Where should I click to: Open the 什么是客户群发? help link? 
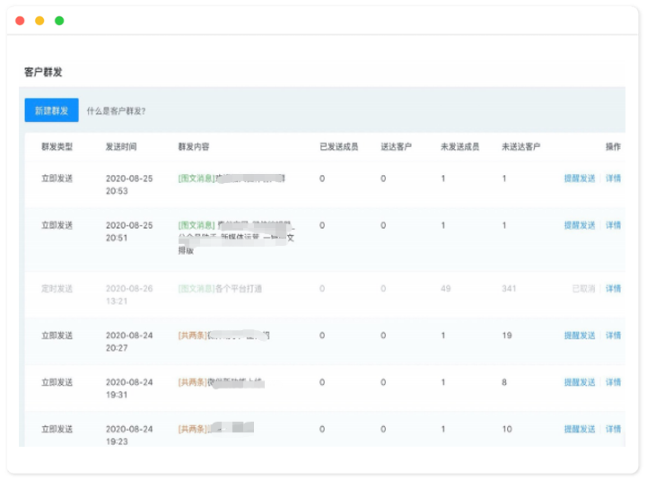(117, 111)
